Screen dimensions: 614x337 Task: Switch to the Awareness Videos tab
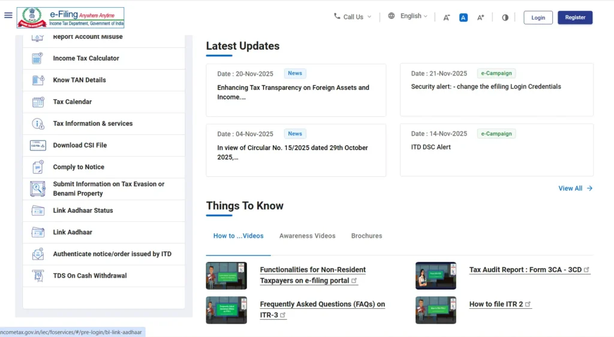307,236
